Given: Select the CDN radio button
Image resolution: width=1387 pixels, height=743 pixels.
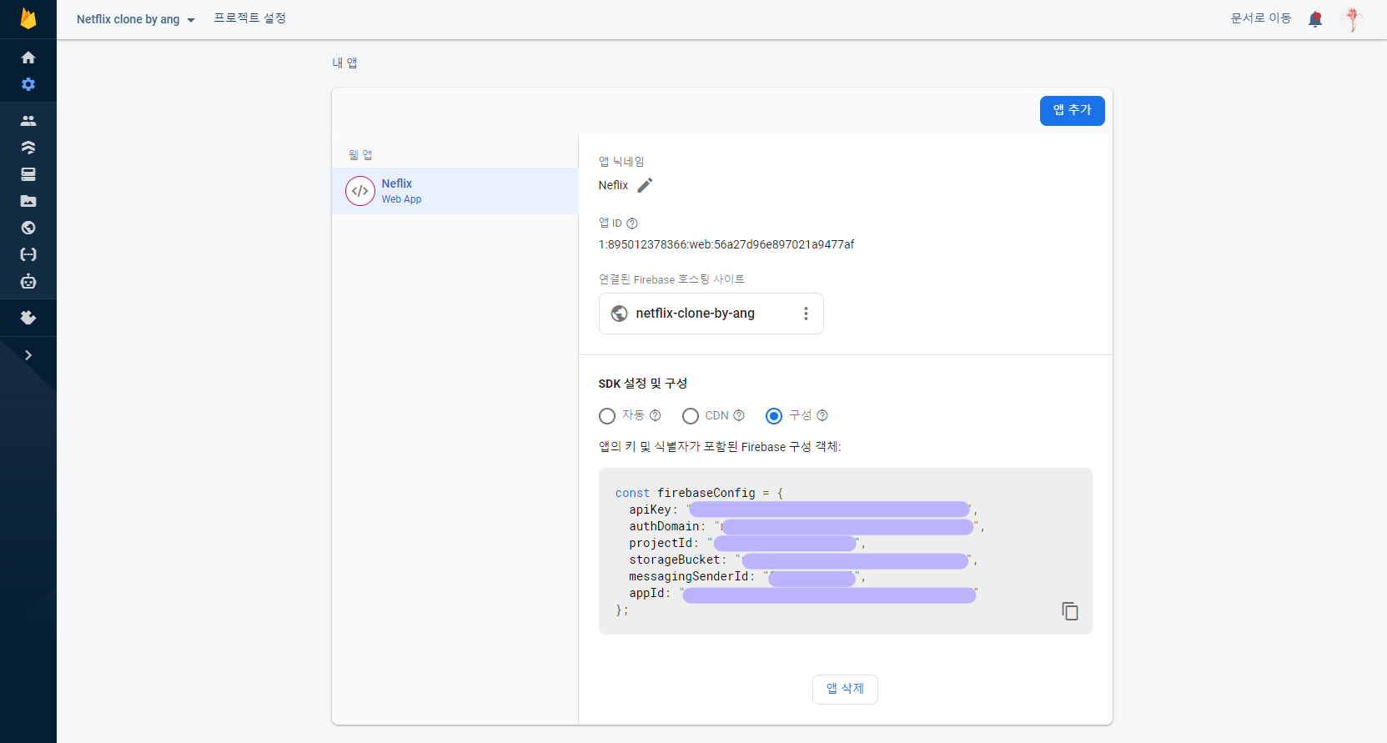Looking at the screenshot, I should [691, 416].
